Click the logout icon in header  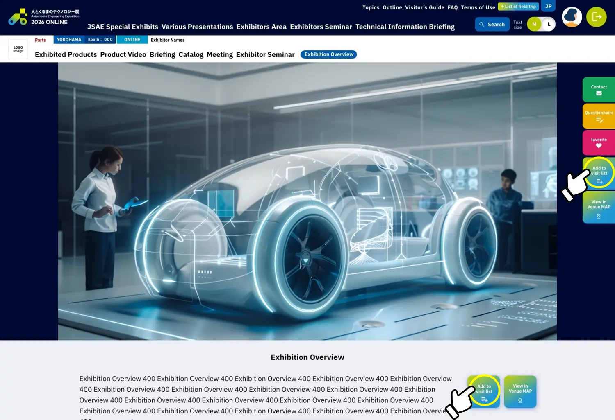click(596, 17)
